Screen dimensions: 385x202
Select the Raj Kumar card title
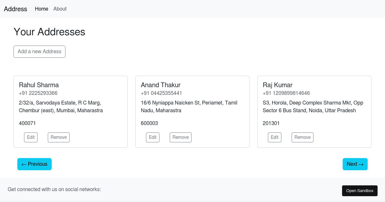coord(278,85)
